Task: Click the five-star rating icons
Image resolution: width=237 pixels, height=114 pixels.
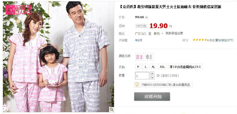Action: click(200, 40)
